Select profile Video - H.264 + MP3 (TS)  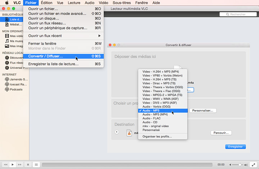(x=163, y=79)
